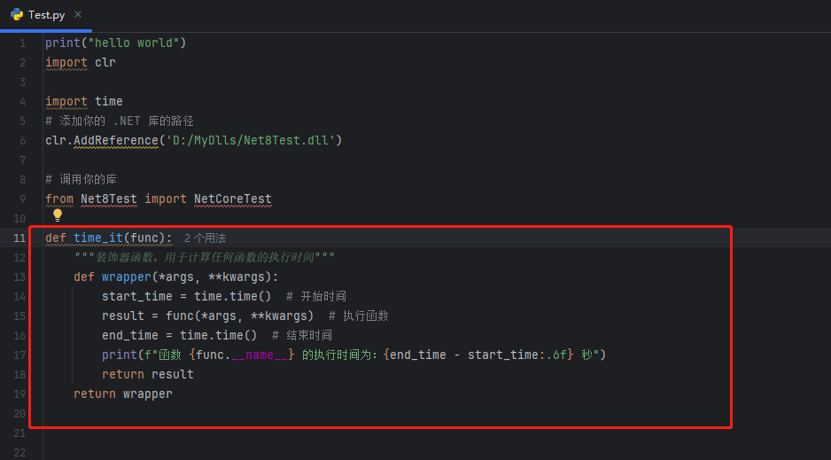Click the NetCoreTest import name
The image size is (831, 460).
coord(232,199)
